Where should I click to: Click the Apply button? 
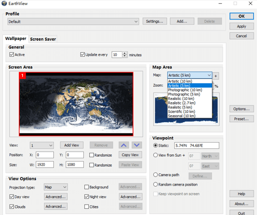tap(241, 26)
